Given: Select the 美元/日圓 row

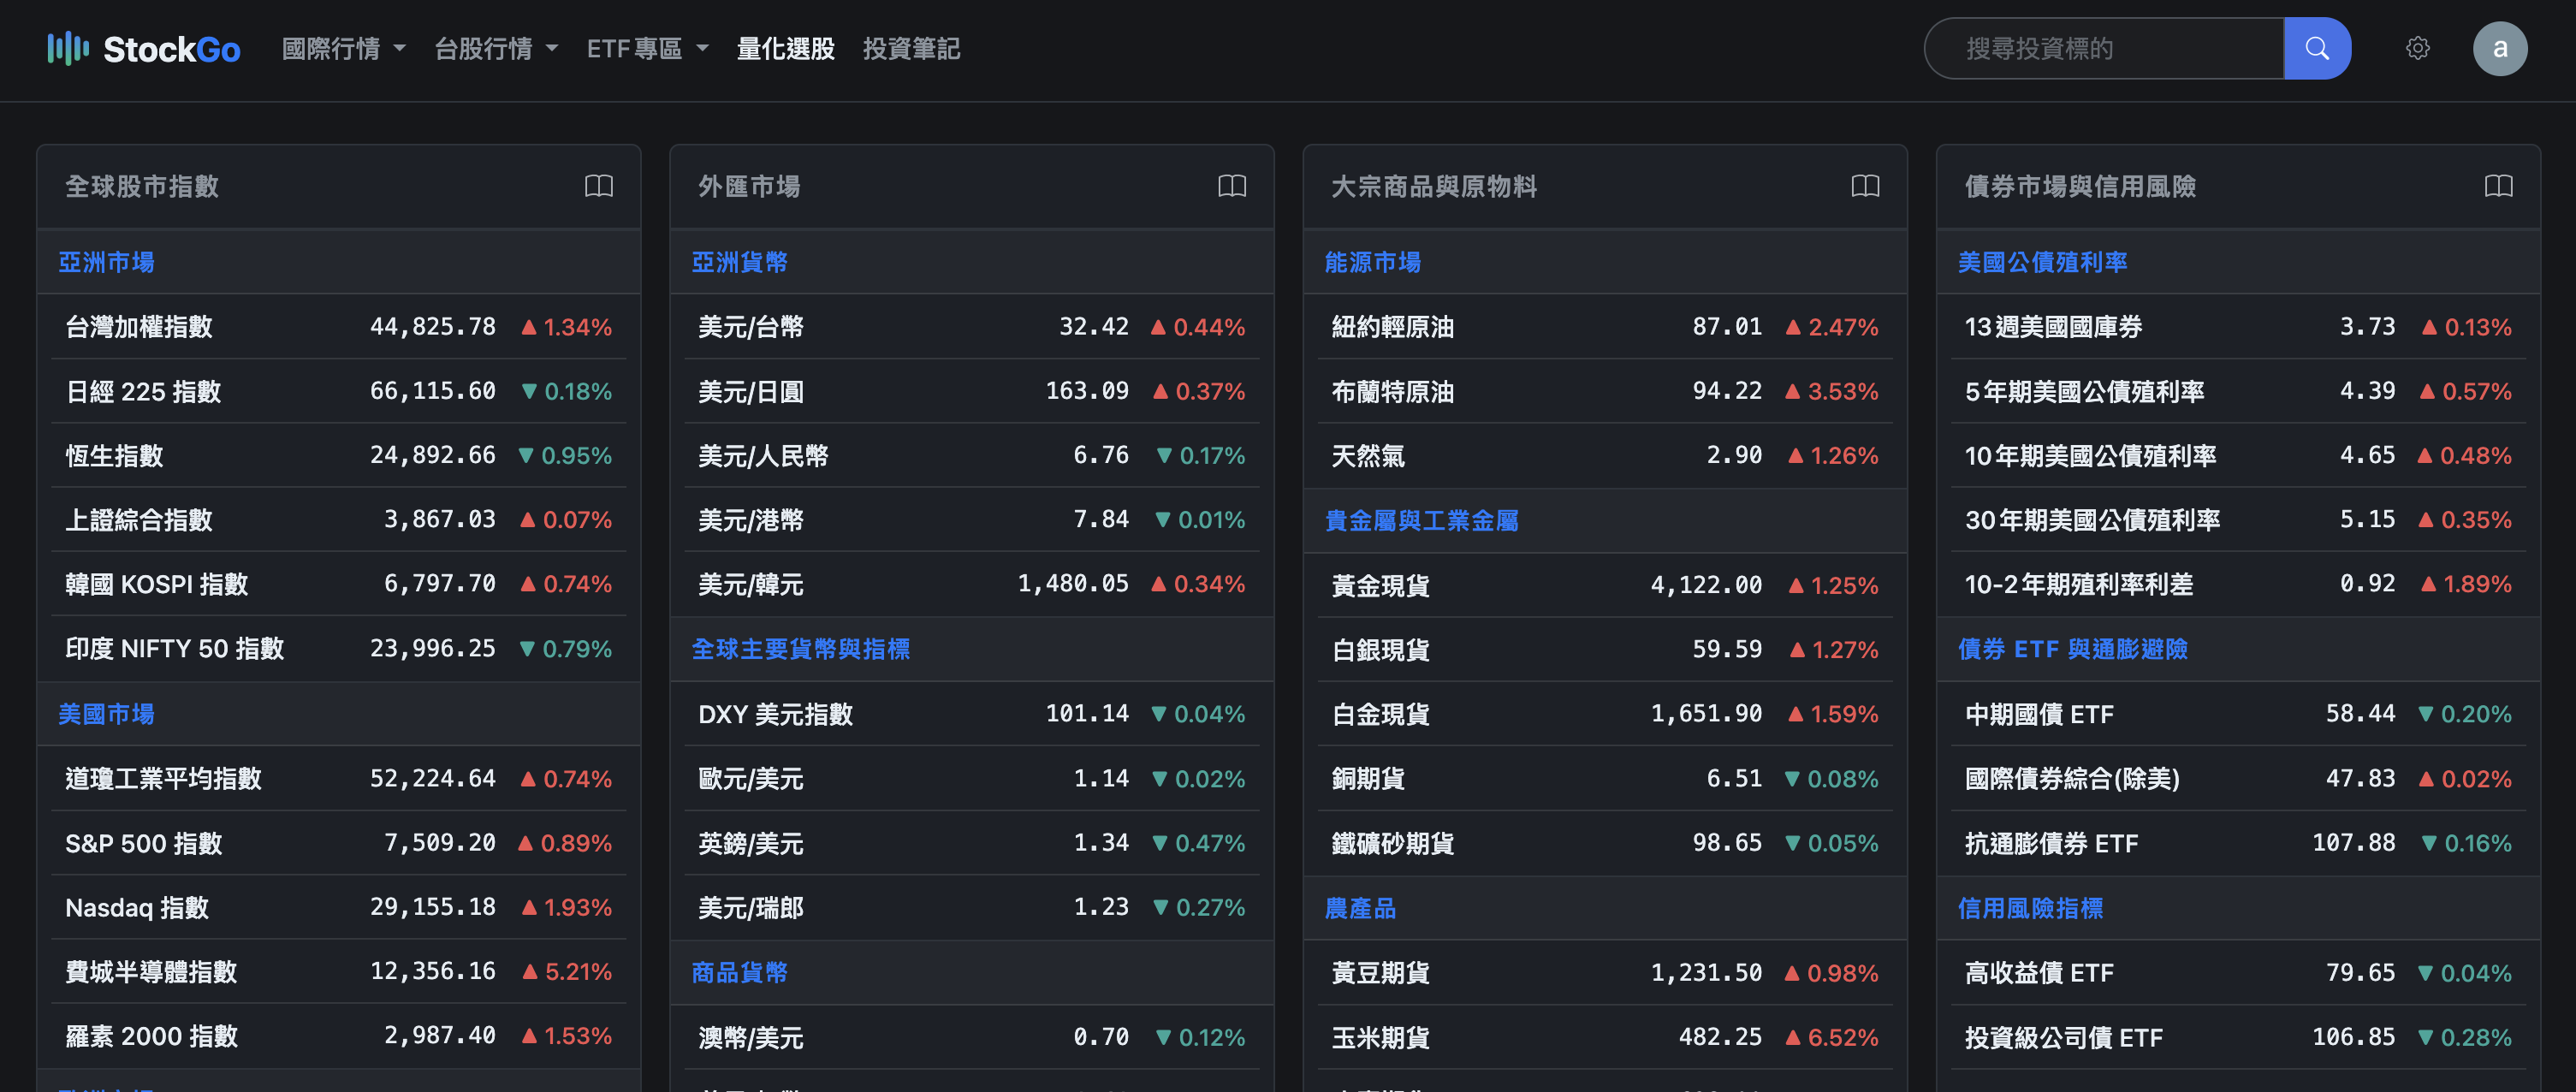Looking at the screenshot, I should point(972,391).
